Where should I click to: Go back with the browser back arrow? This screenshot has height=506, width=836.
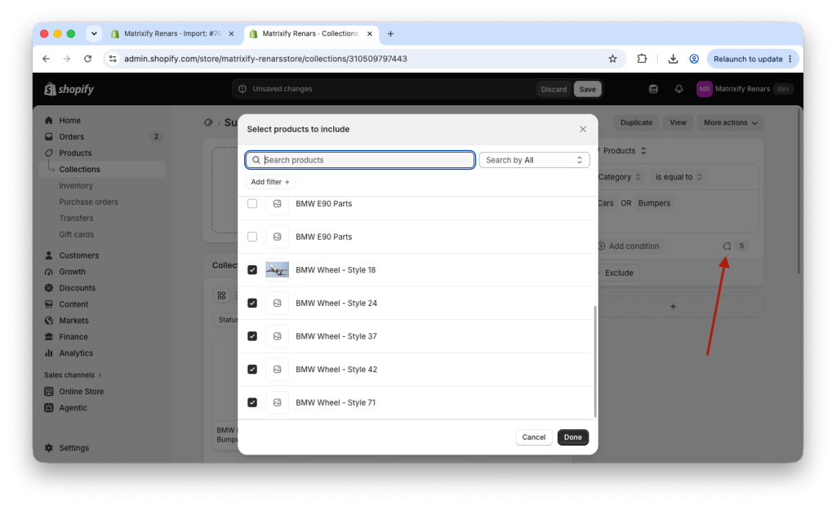(x=46, y=59)
